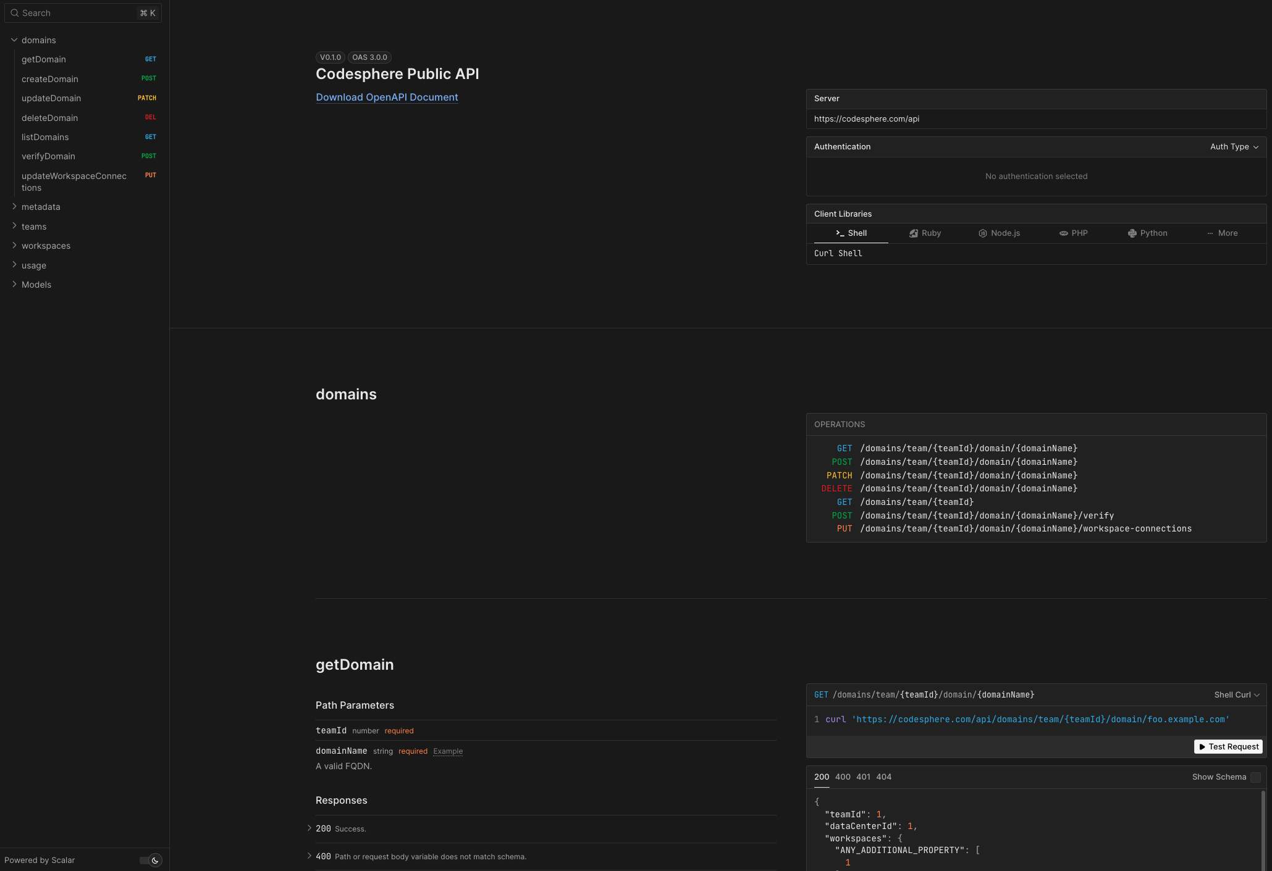Click the play icon on Test Request
1272x871 pixels.
[x=1202, y=747]
